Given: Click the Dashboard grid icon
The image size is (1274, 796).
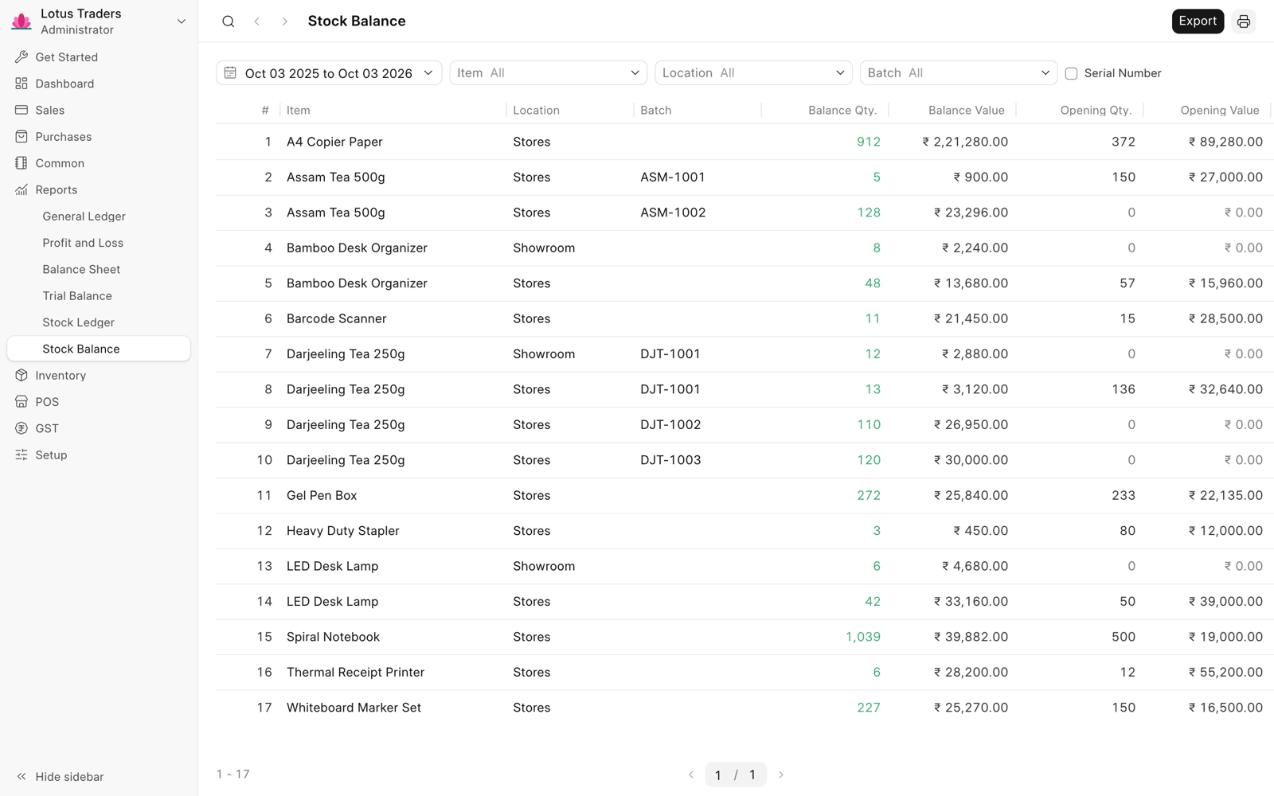Looking at the screenshot, I should click(x=21, y=84).
